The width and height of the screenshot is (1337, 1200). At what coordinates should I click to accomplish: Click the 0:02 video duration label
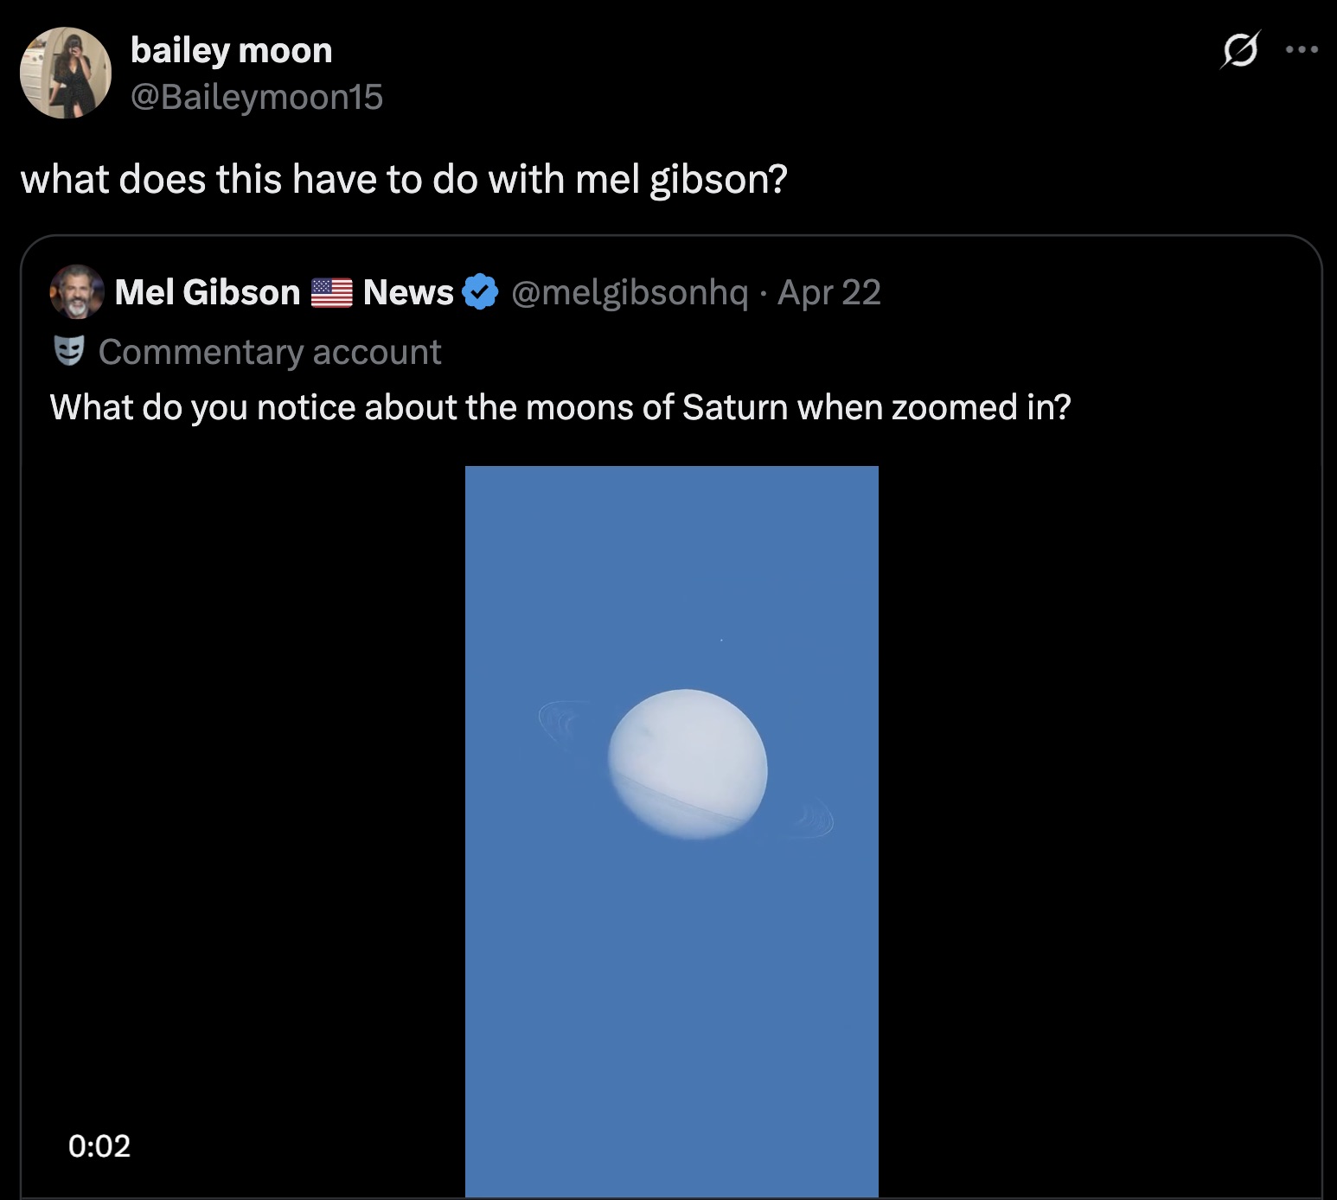[99, 1146]
